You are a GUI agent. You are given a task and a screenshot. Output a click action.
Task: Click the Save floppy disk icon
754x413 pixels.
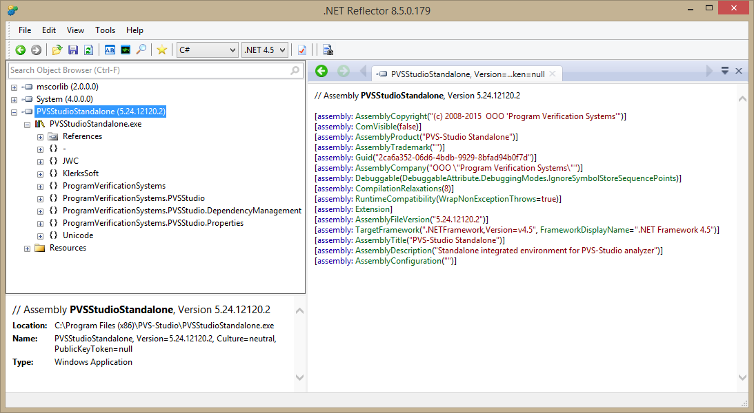[73, 50]
